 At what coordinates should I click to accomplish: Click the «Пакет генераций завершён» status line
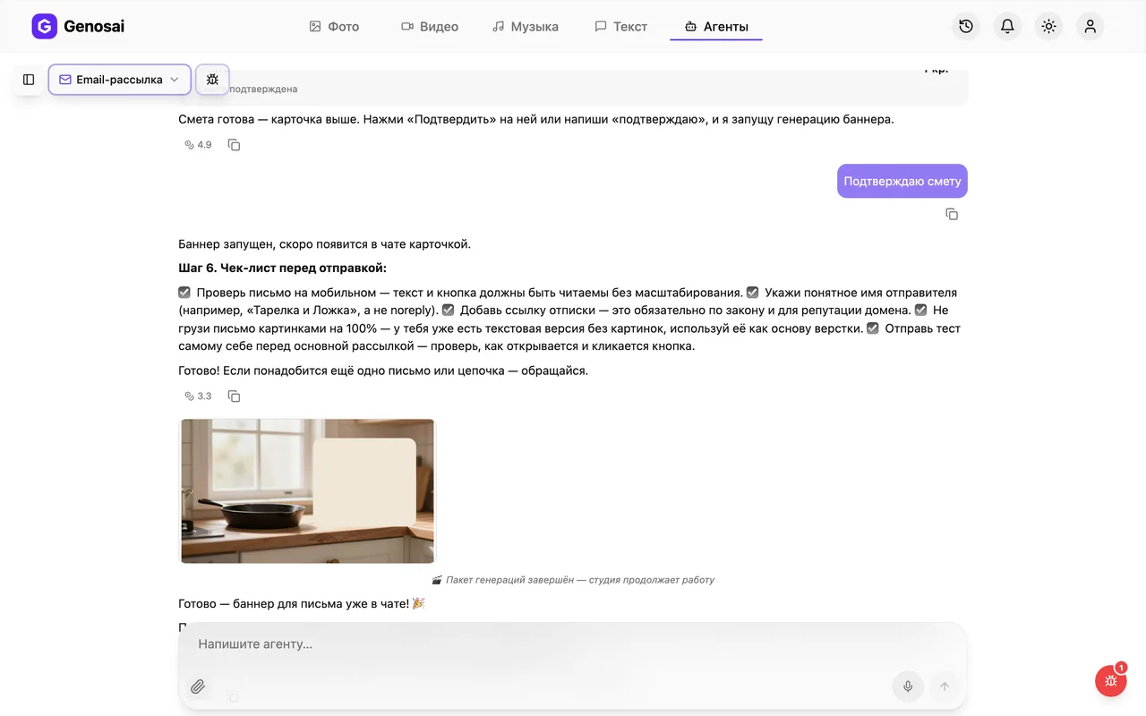[573, 580]
